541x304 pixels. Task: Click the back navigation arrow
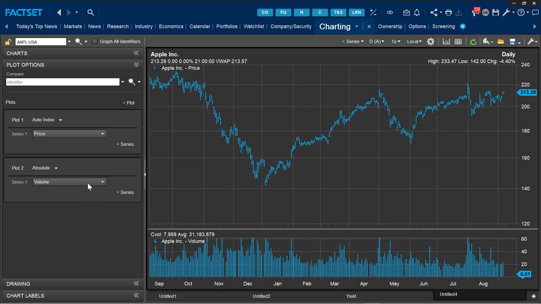pos(59,13)
